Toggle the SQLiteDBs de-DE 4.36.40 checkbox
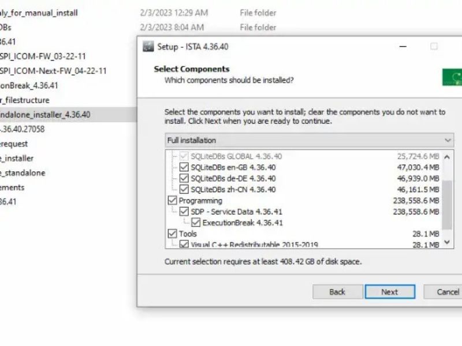 tap(184, 178)
